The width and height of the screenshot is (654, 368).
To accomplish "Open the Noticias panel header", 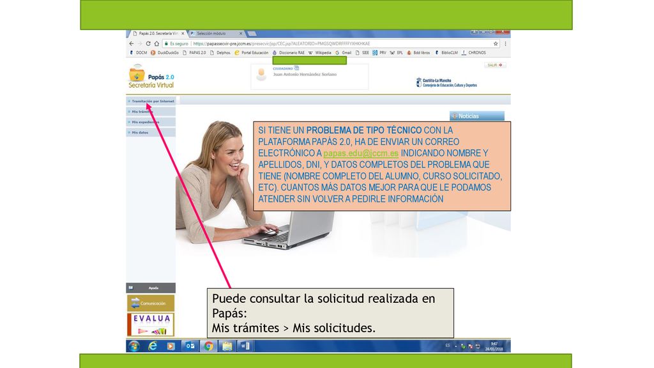I will pyautogui.click(x=477, y=116).
